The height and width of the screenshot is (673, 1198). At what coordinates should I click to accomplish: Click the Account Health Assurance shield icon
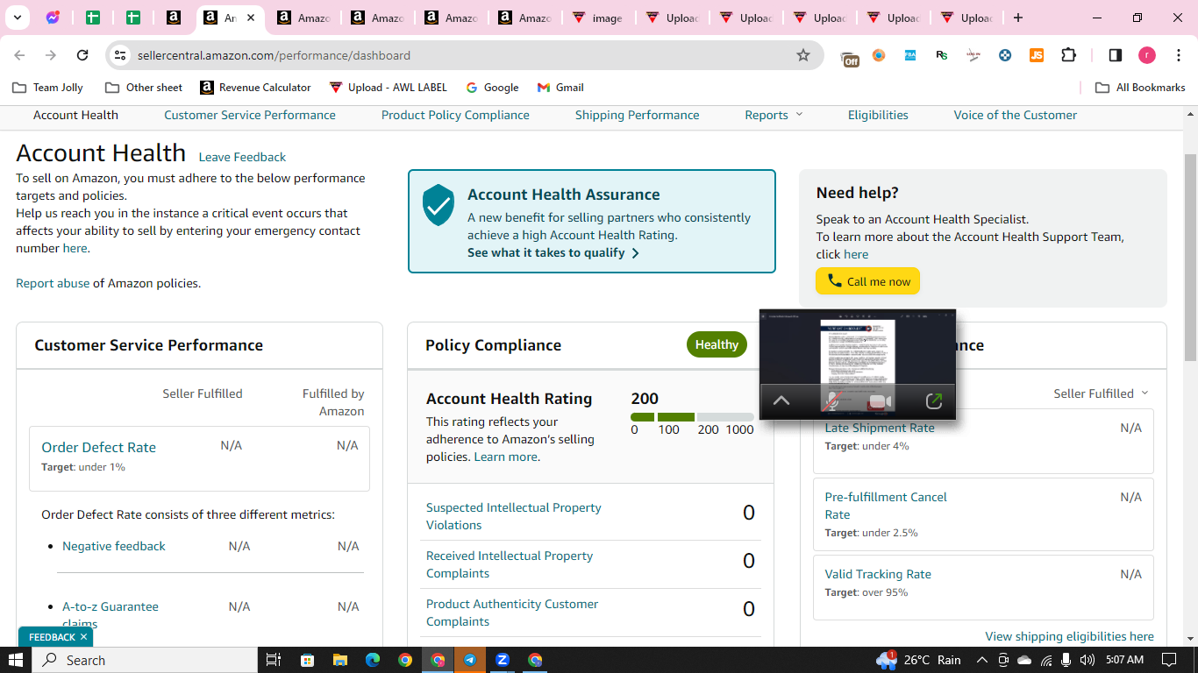coord(439,205)
